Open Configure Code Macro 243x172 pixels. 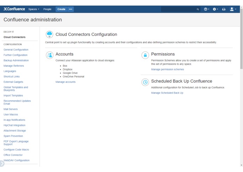click(16, 149)
